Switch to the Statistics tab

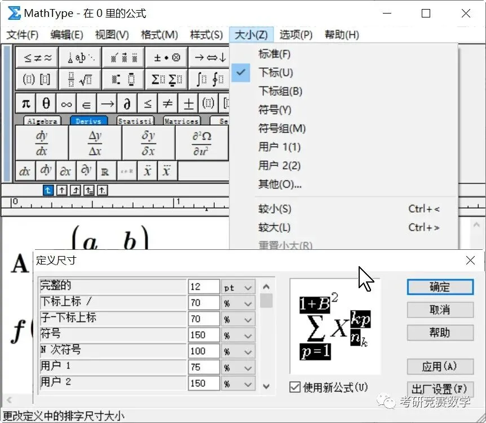coord(135,121)
